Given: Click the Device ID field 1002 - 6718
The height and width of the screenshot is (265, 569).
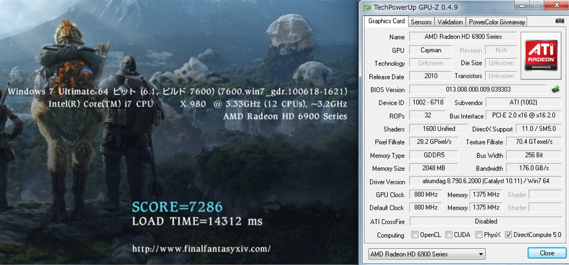Looking at the screenshot, I should point(427,102).
